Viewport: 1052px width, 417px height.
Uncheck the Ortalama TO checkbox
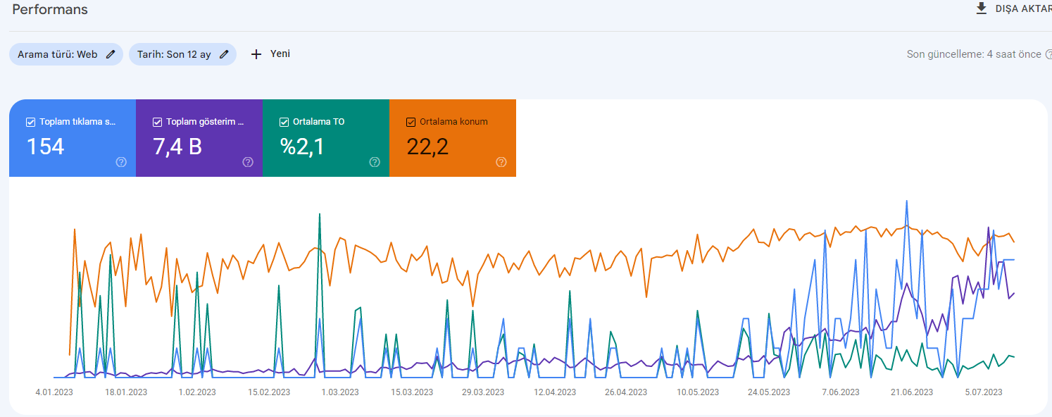tap(284, 122)
